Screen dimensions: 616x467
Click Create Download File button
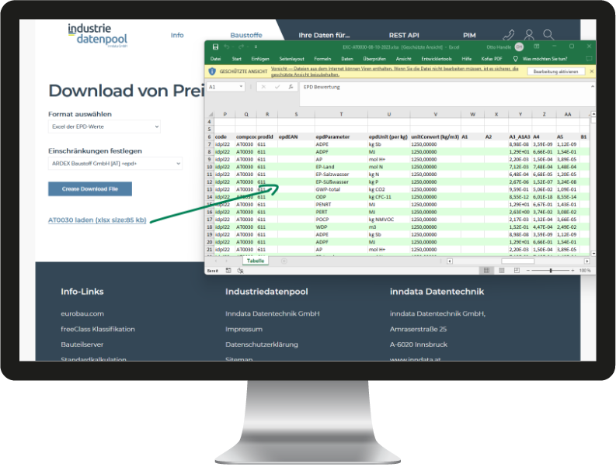[90, 189]
